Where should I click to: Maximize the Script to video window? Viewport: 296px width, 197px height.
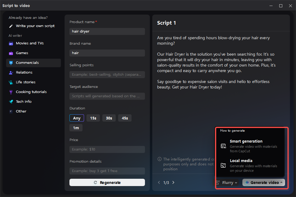(x=281, y=6)
